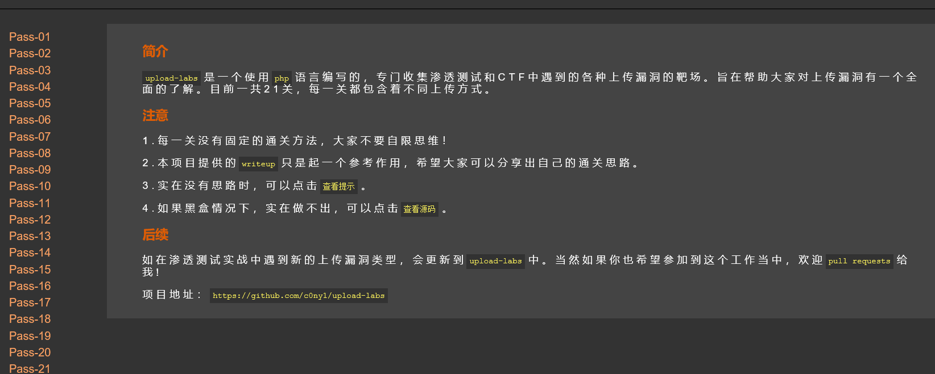935x374 pixels.
Task: Go to Pass-20 level
Action: (x=30, y=352)
